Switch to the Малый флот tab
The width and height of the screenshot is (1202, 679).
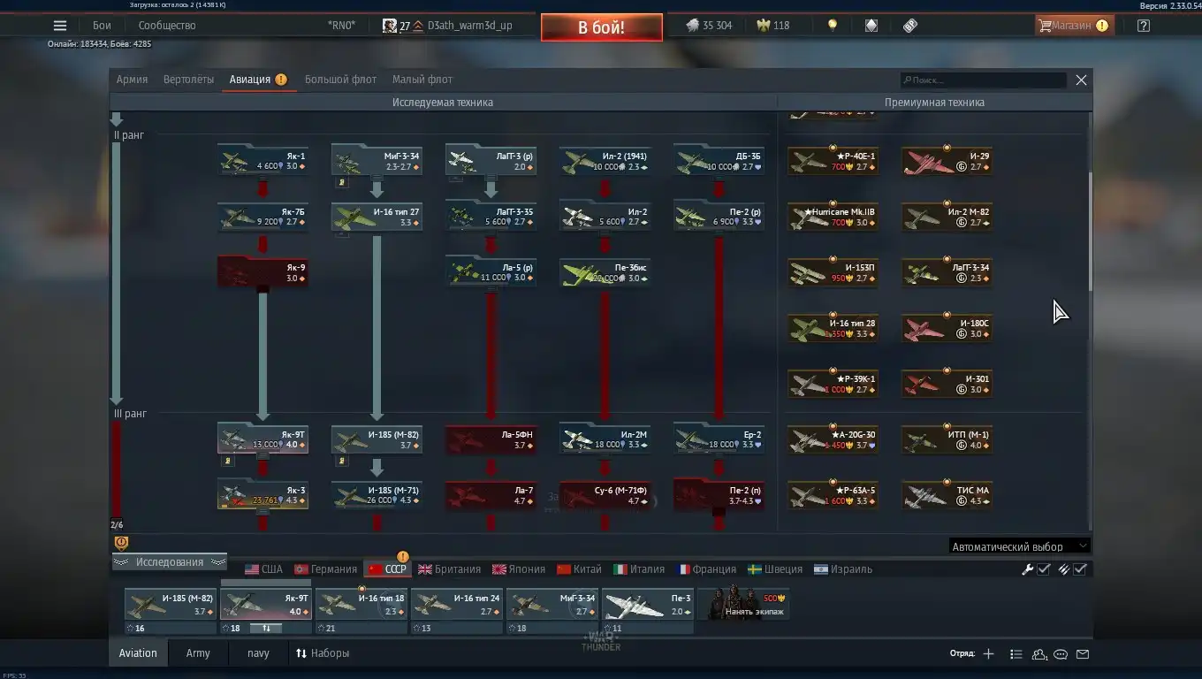click(x=422, y=80)
